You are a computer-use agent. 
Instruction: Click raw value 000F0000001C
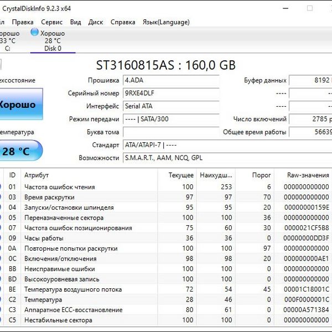(x=307, y=299)
